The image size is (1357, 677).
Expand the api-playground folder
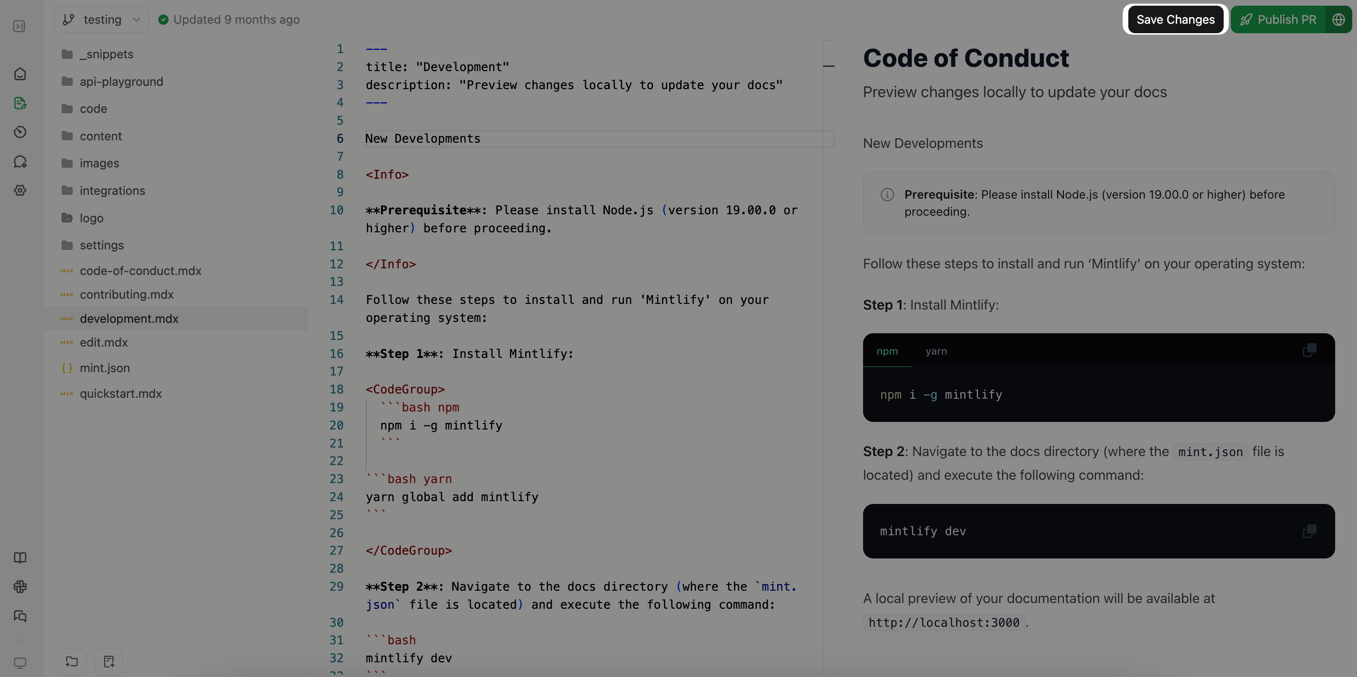click(121, 82)
